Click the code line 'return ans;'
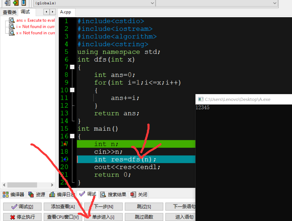The image size is (292, 221). pos(117,113)
